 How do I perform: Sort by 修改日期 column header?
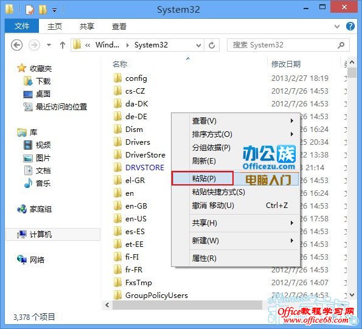coord(286,64)
